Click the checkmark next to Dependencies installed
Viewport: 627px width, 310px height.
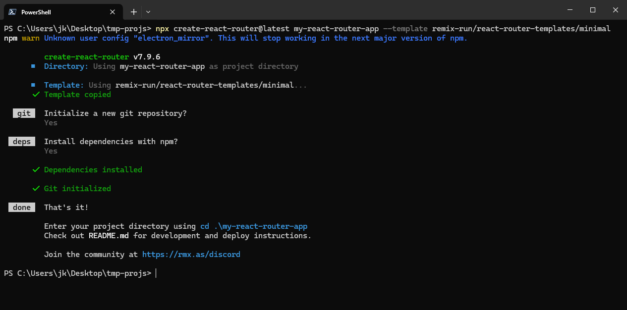click(36, 170)
